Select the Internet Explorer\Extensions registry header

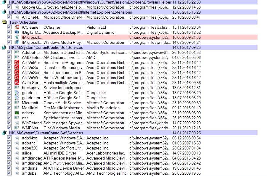click(x=133, y=12)
